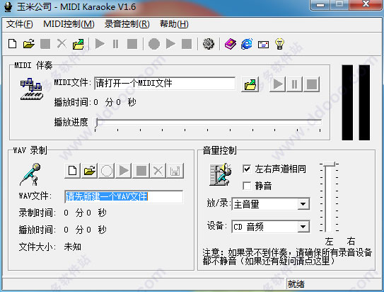Click the gray X delete icon in top toolbar
This screenshot has height=292, width=384.
pyautogui.click(x=62, y=44)
